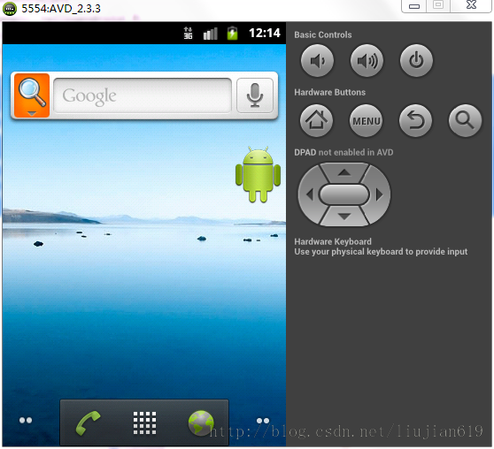Tap the Home hardware button
The width and height of the screenshot is (494, 449).
pos(316,120)
